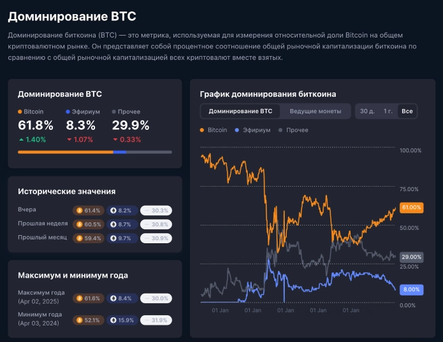Toggle Bitcoin series in chart legend
The height and width of the screenshot is (342, 443).
[x=214, y=130]
